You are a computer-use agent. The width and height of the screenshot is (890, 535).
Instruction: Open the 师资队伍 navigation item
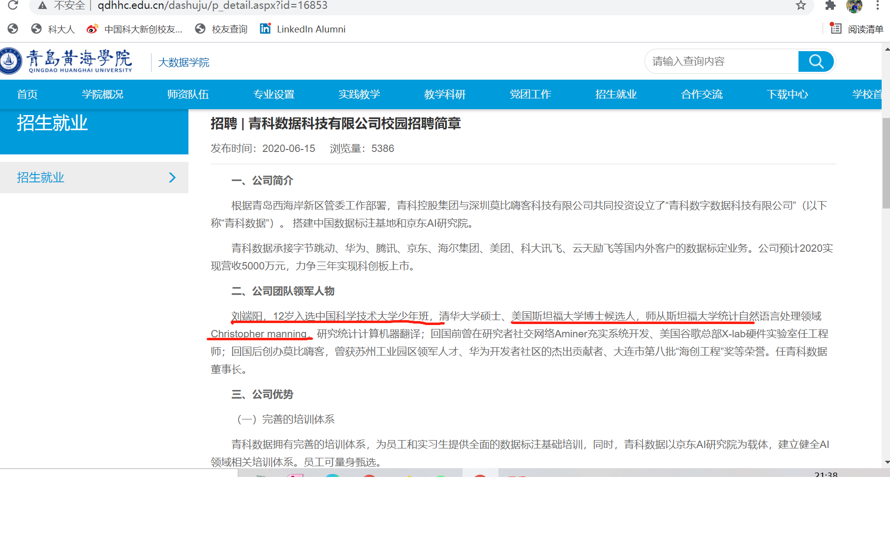[188, 94]
